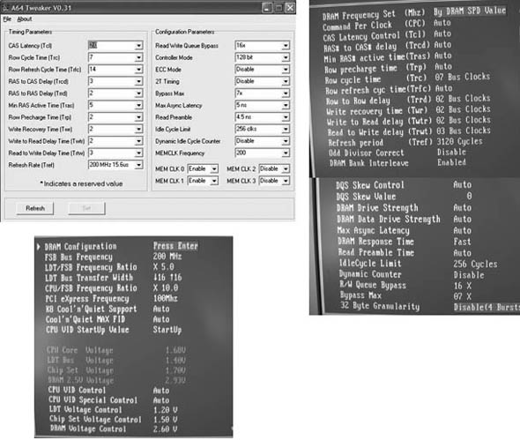The image size is (520, 440).
Task: Expand the ECC Mode dropdown
Action: click(x=286, y=70)
